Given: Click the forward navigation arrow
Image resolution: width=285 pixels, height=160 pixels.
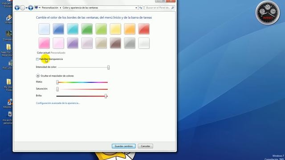Looking at the screenshot, I should pos(23,8).
